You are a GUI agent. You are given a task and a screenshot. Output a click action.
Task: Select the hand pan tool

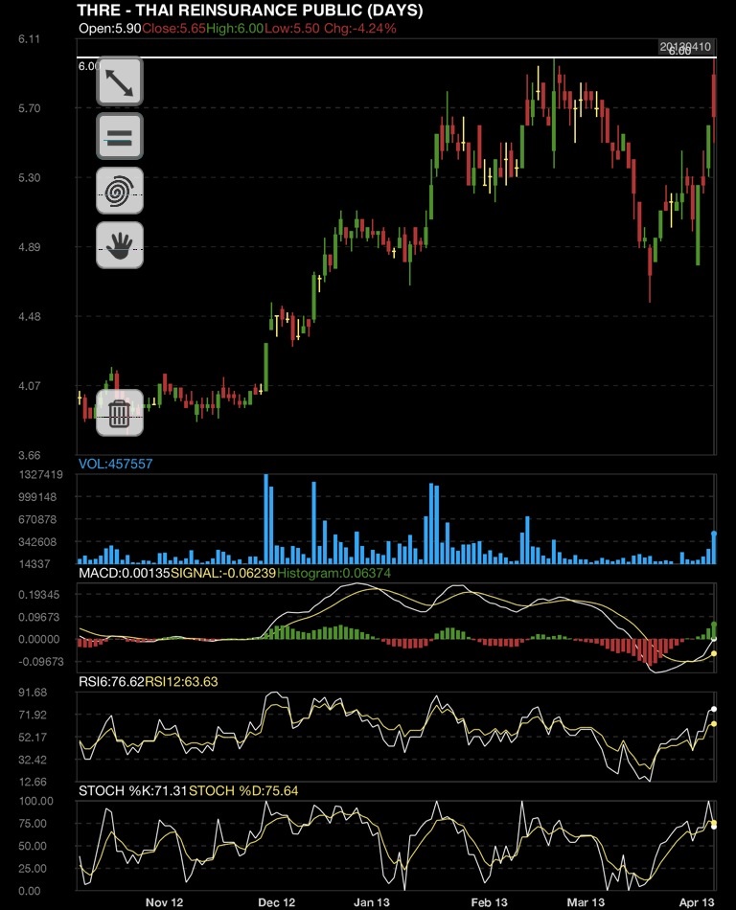tap(120, 245)
